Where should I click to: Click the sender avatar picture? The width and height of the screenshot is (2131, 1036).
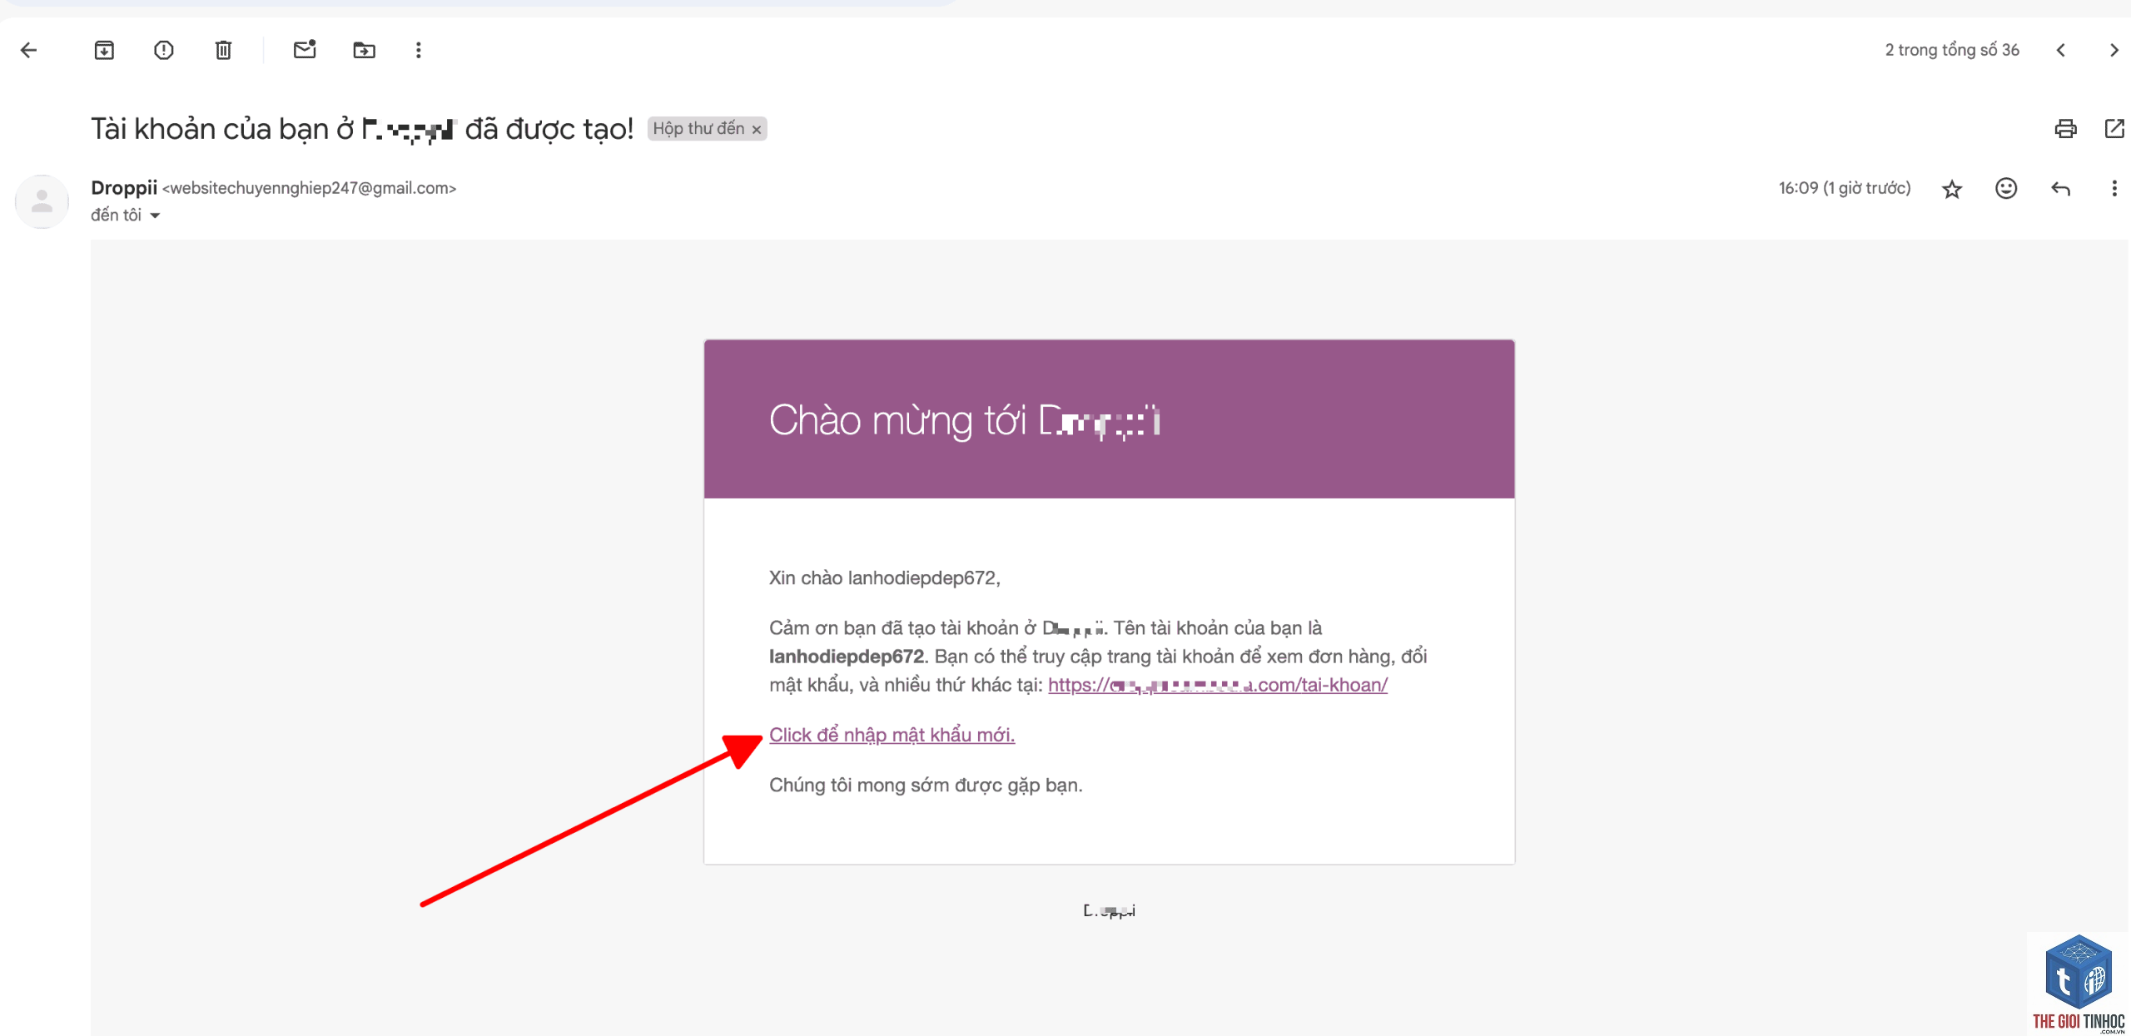(42, 201)
